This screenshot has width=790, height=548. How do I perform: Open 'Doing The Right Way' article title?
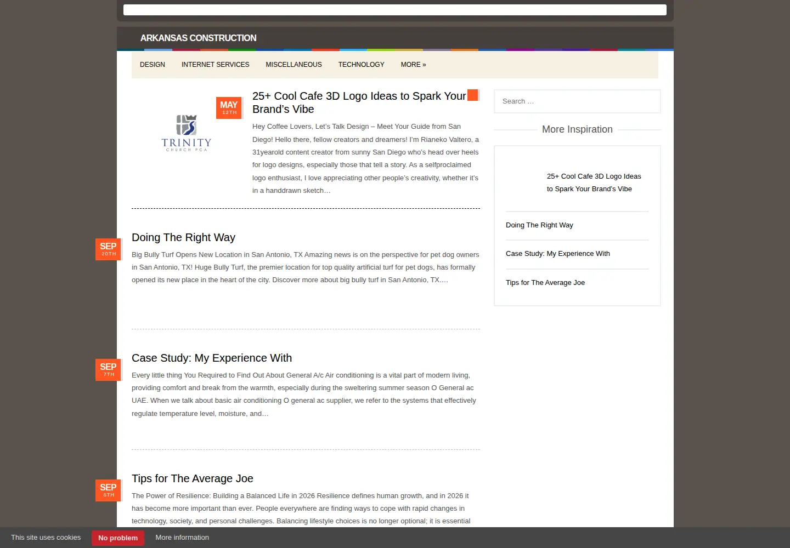click(x=183, y=237)
